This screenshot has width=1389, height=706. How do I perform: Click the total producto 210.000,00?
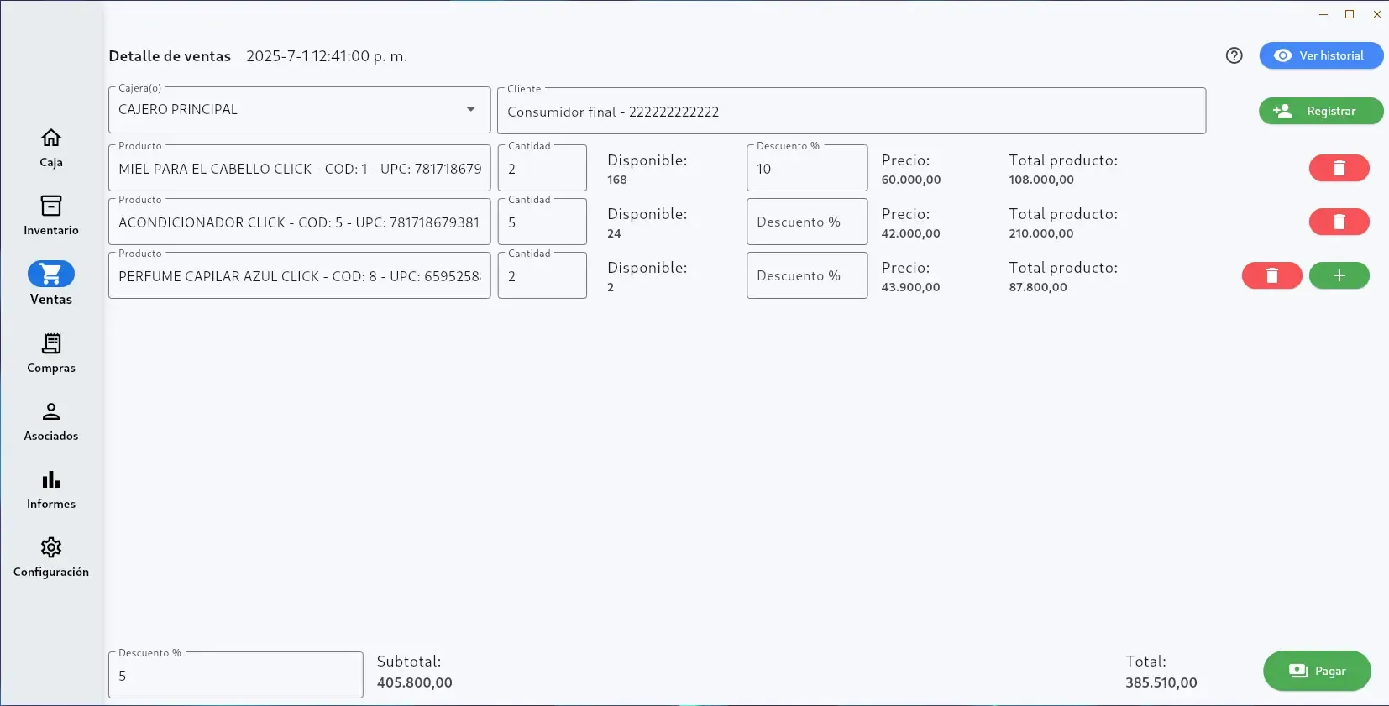[1041, 233]
